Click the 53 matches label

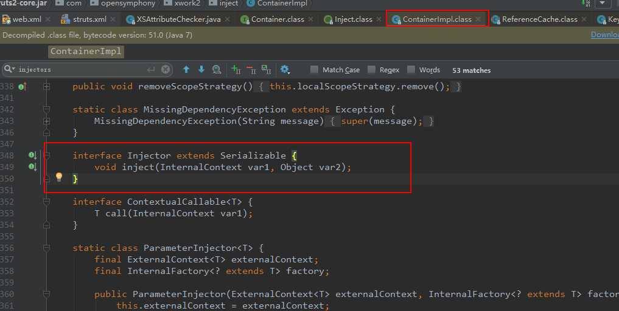[x=471, y=70]
